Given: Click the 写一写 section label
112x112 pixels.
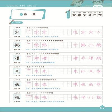Looking at the screenshot, I should pyautogui.click(x=18, y=22).
